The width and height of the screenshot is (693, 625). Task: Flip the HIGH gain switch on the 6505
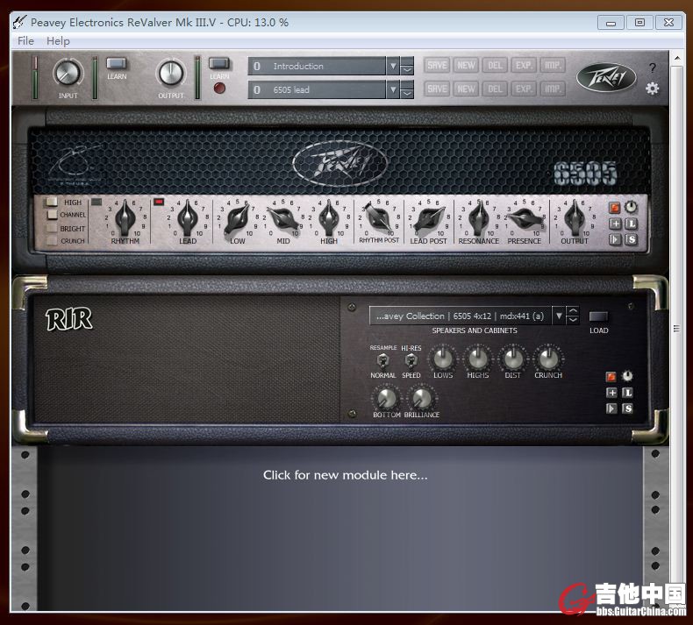[52, 202]
